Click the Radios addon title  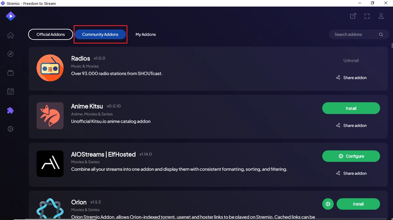point(81,58)
